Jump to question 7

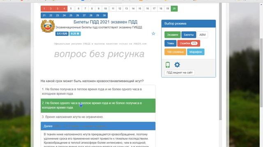(x=85, y=9)
